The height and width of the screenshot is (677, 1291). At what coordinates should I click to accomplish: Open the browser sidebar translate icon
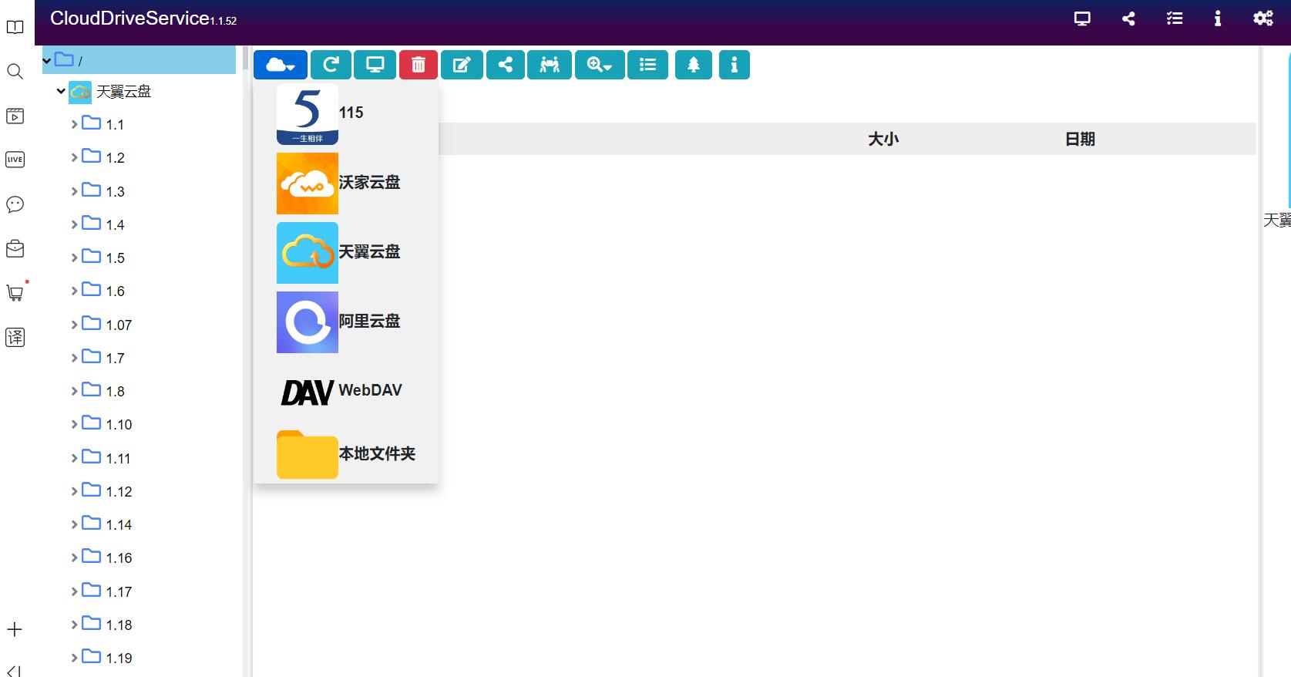click(x=15, y=337)
